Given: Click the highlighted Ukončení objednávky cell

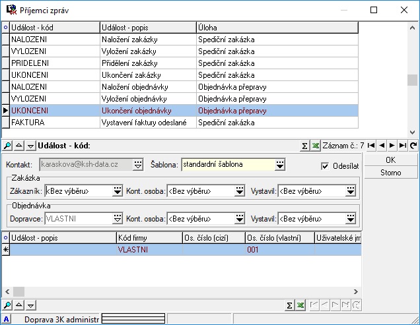Looking at the screenshot, I should click(148, 111).
